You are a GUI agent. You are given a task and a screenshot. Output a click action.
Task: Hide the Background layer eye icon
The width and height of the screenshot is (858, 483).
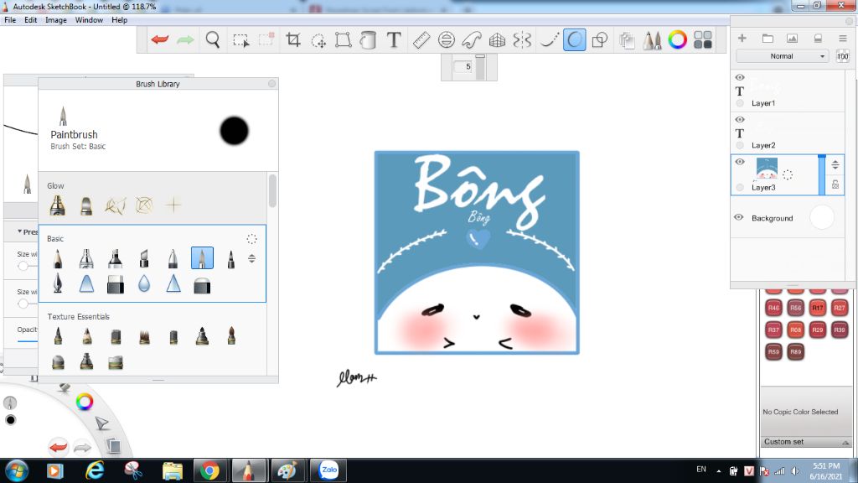739,217
